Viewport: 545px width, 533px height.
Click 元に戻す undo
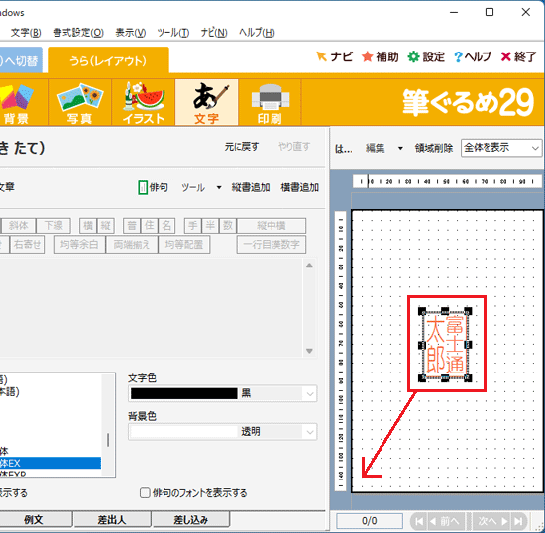pos(242,147)
